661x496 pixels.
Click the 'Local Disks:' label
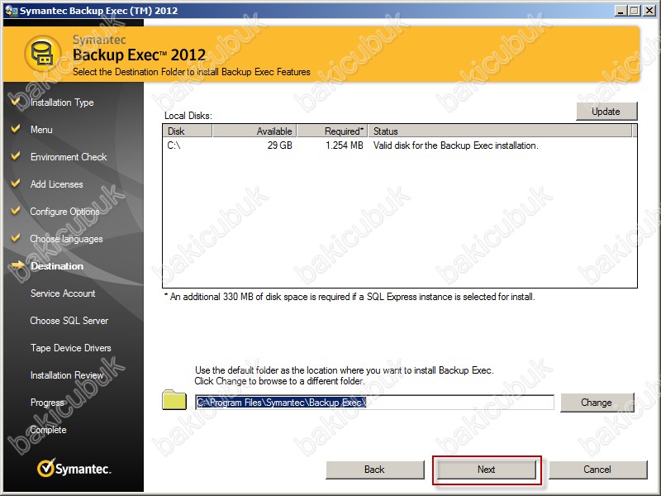[x=188, y=116]
